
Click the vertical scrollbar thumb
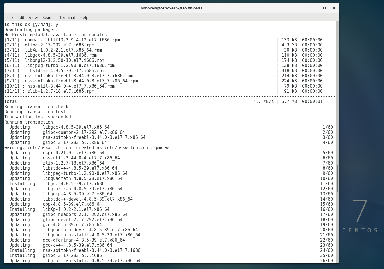[x=337, y=178]
